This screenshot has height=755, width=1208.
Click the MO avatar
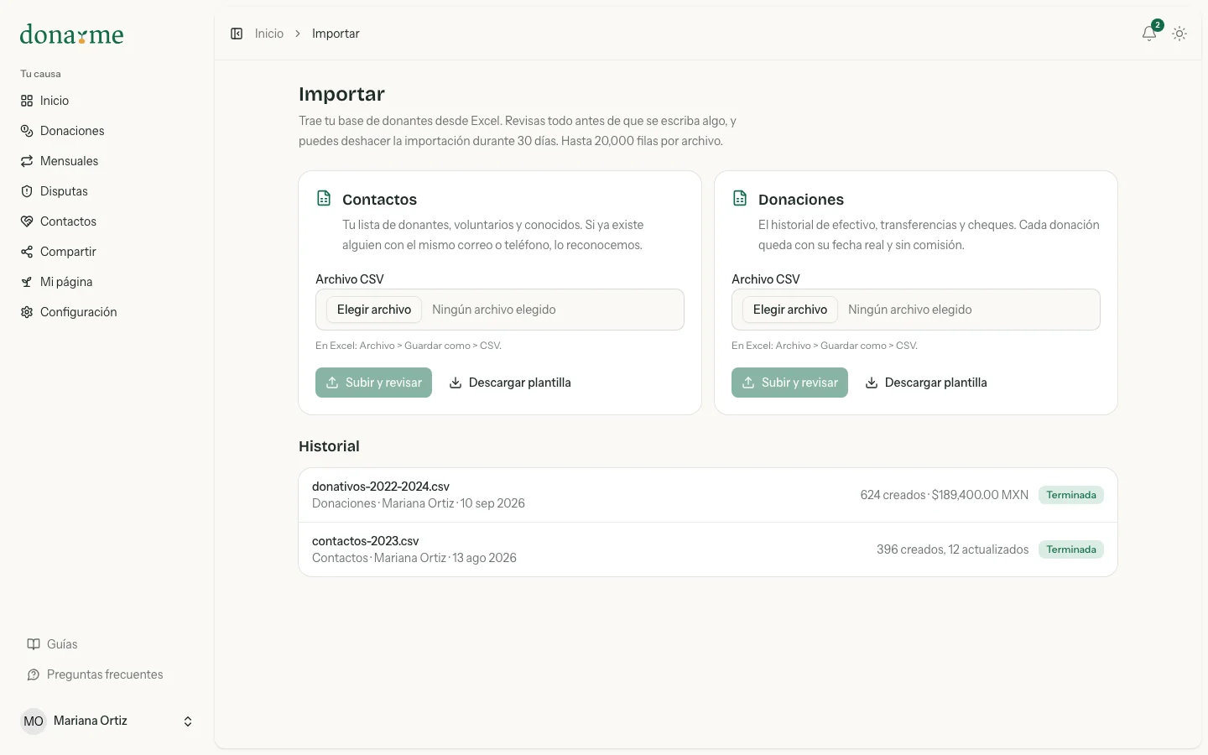34,721
